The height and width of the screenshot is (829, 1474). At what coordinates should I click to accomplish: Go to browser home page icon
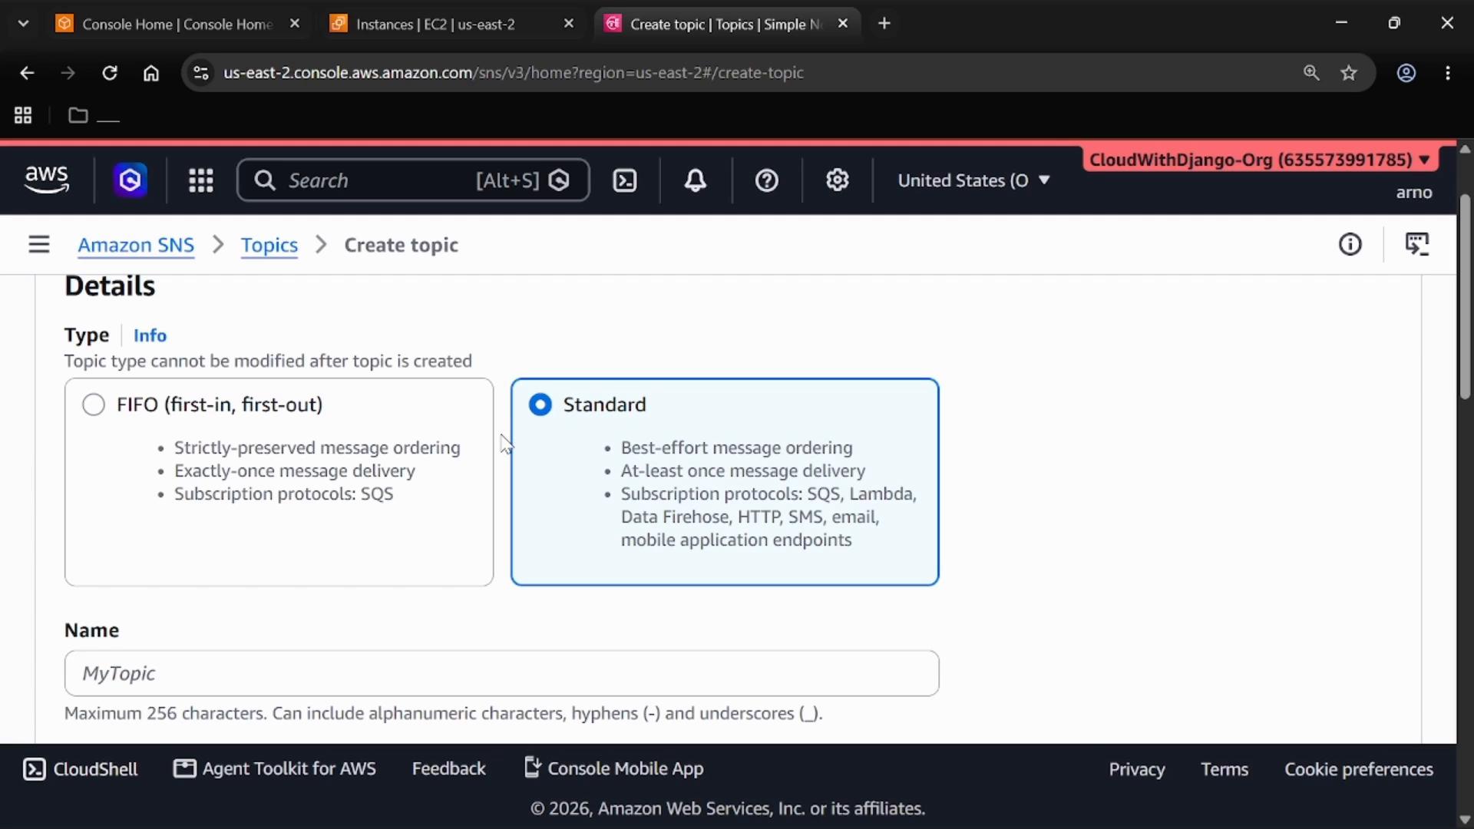[x=151, y=73]
